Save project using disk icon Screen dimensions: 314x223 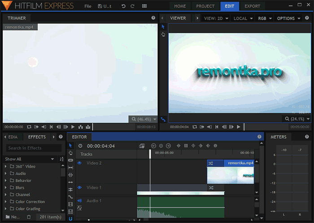[100, 6]
